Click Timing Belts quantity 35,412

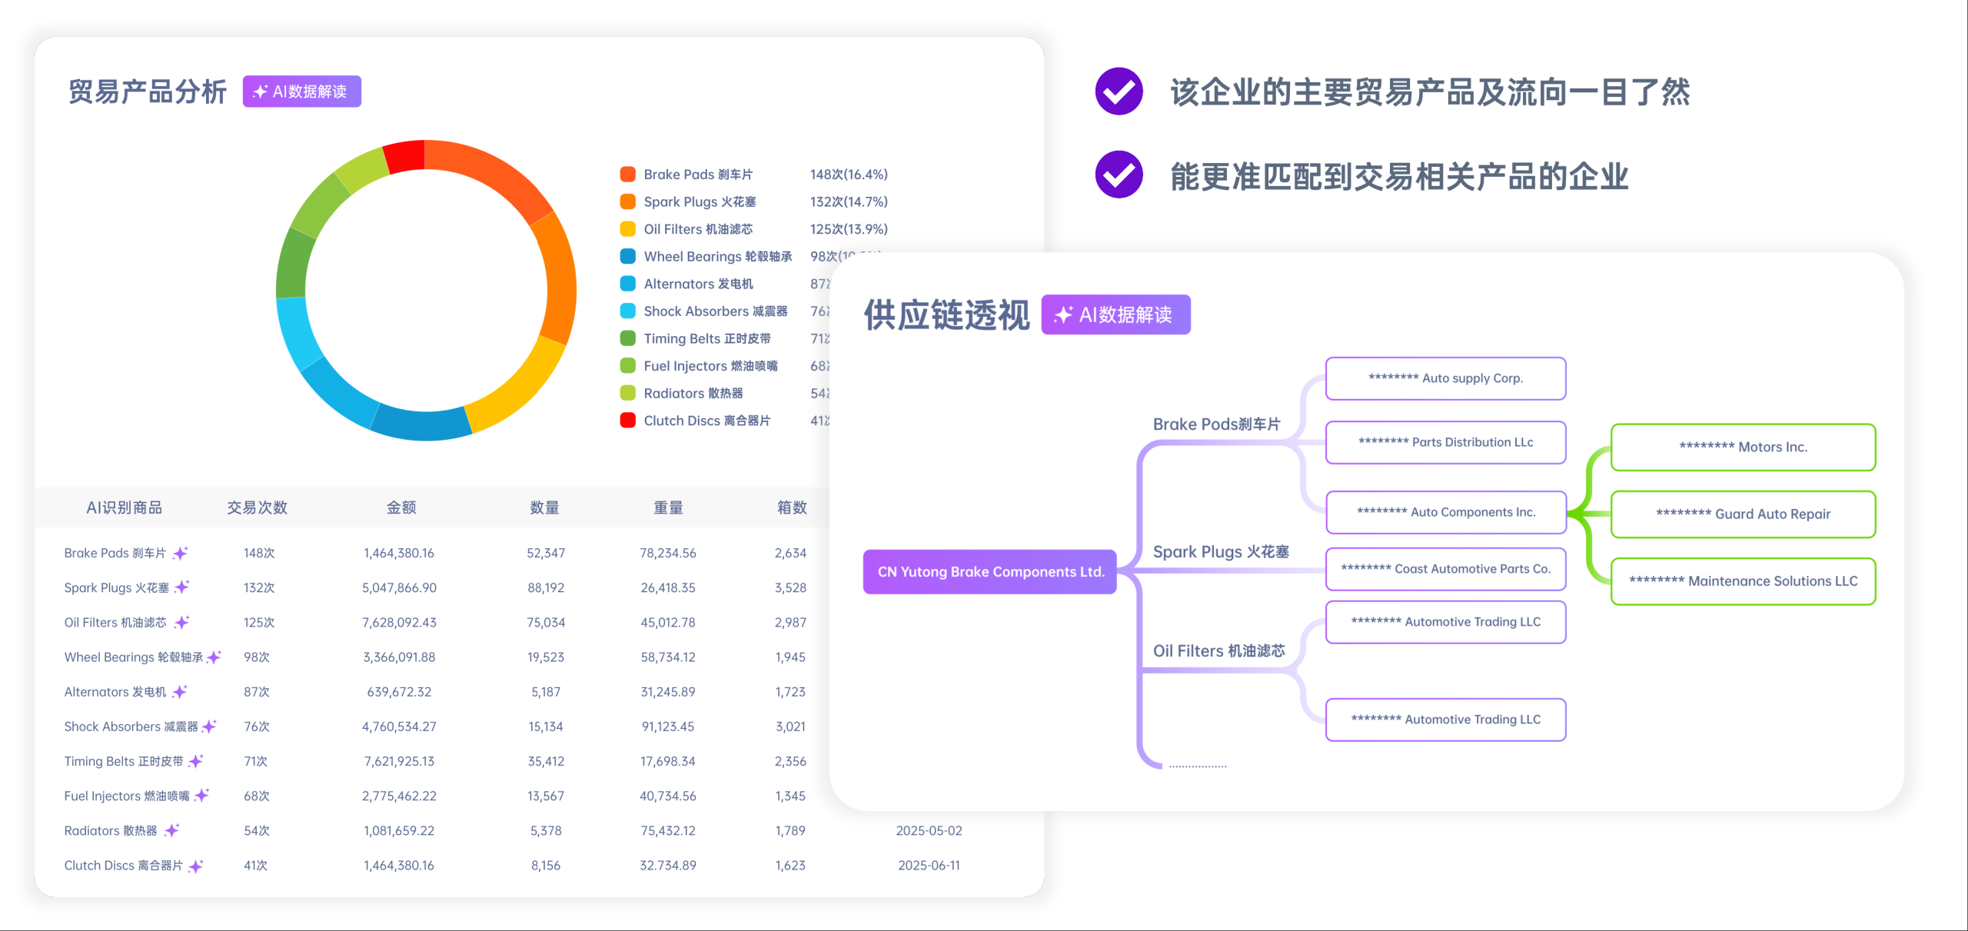coord(546,760)
